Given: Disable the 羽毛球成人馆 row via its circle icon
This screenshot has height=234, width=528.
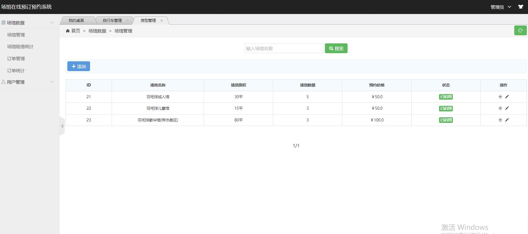Looking at the screenshot, I should pyautogui.click(x=500, y=97).
